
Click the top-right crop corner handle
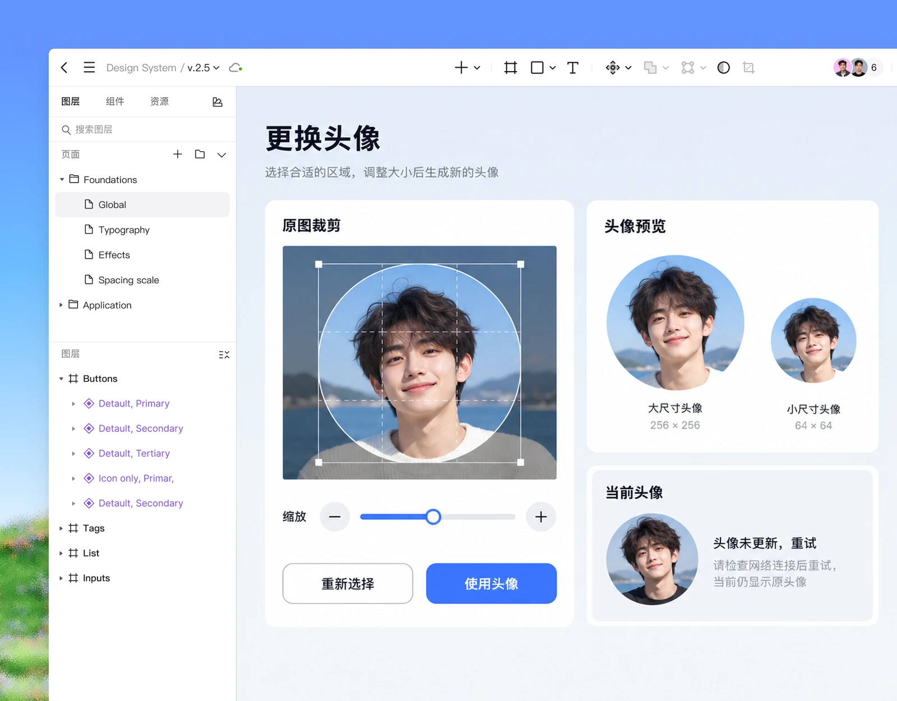click(521, 264)
